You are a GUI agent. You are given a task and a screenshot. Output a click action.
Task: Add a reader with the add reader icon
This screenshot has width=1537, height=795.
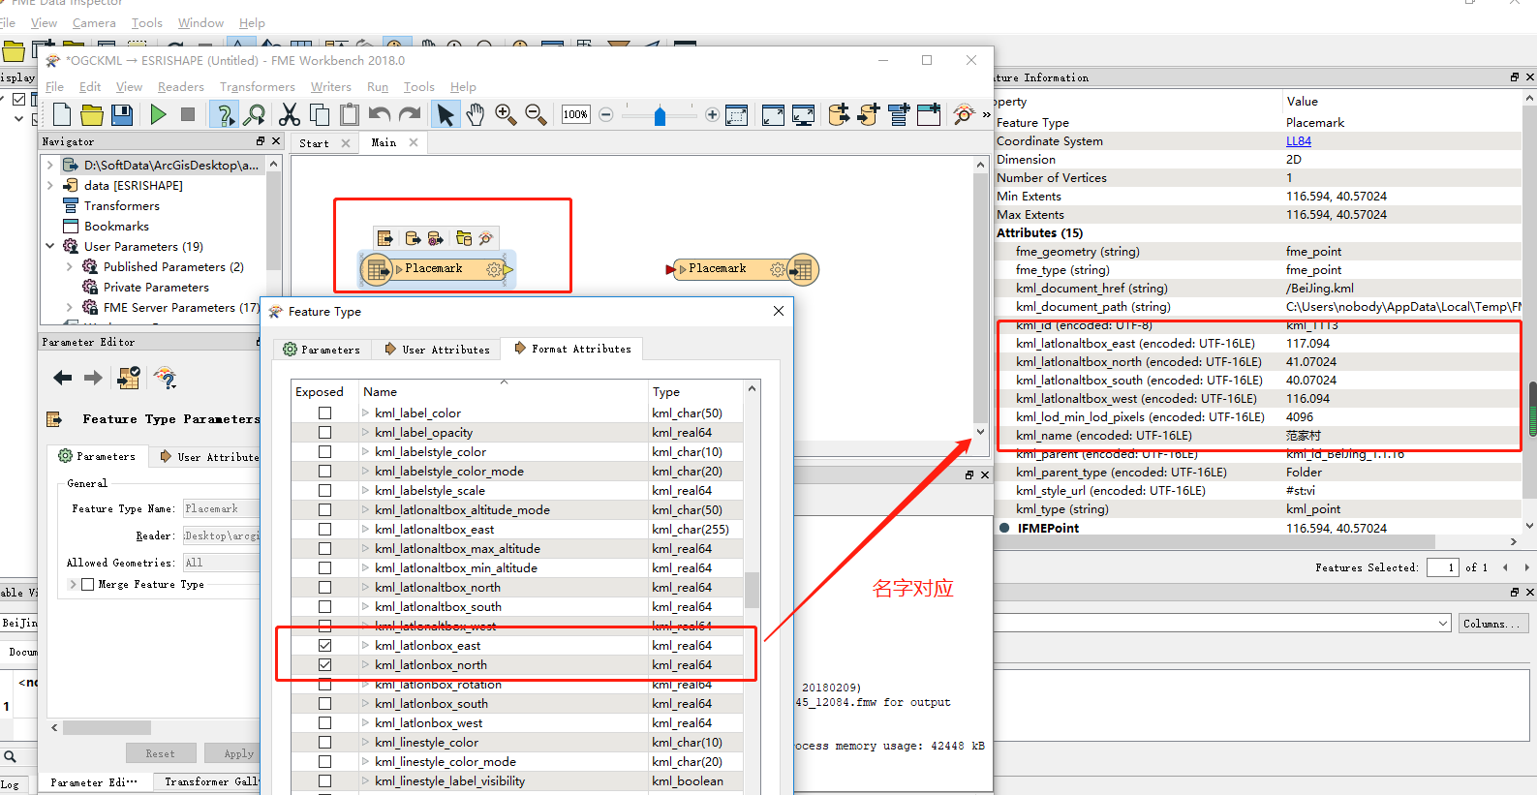[x=839, y=114]
